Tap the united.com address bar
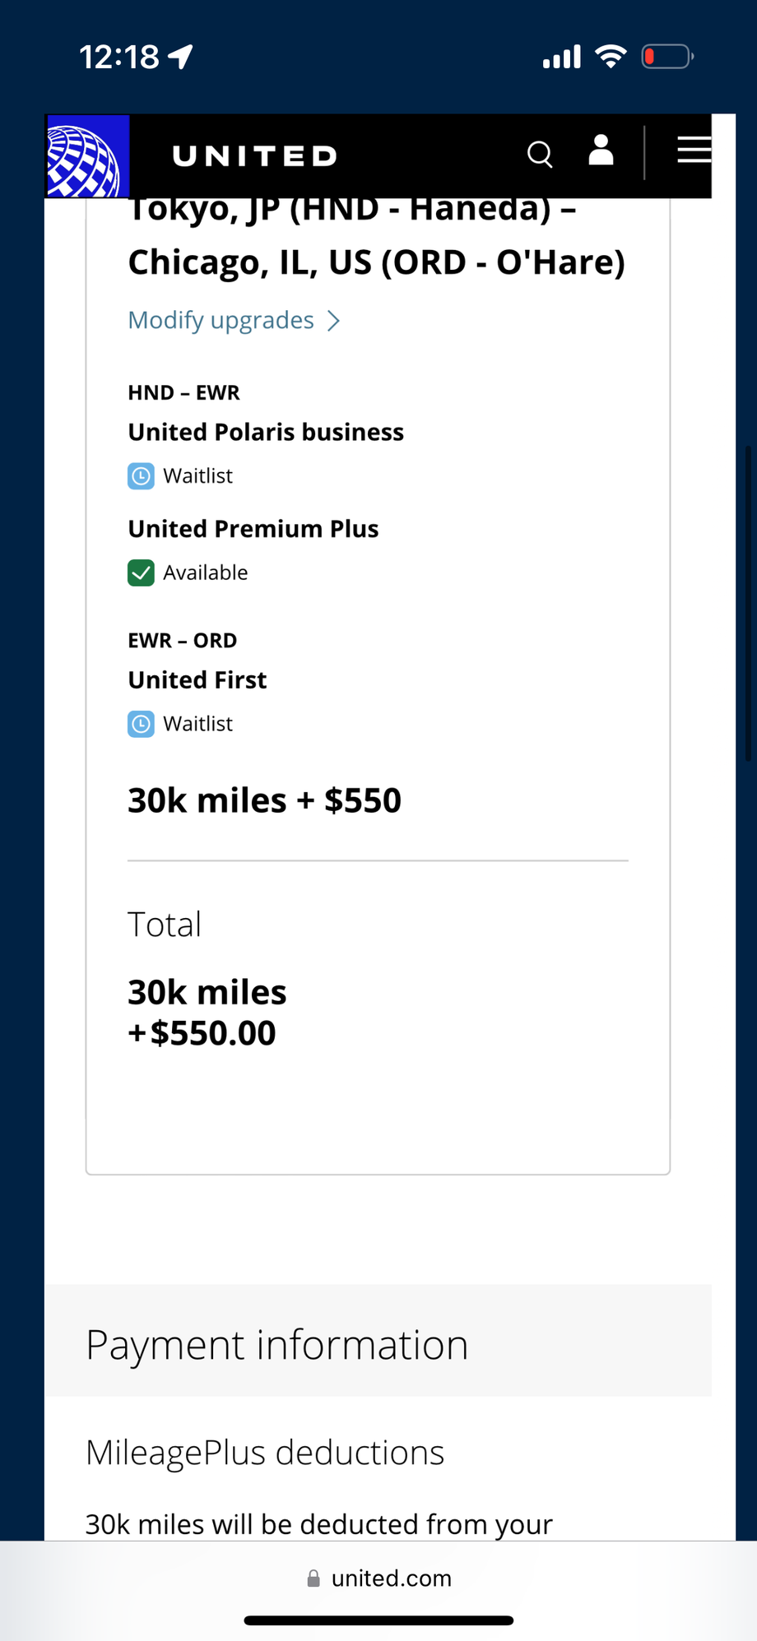Viewport: 757px width, 1641px height. coord(378,1578)
